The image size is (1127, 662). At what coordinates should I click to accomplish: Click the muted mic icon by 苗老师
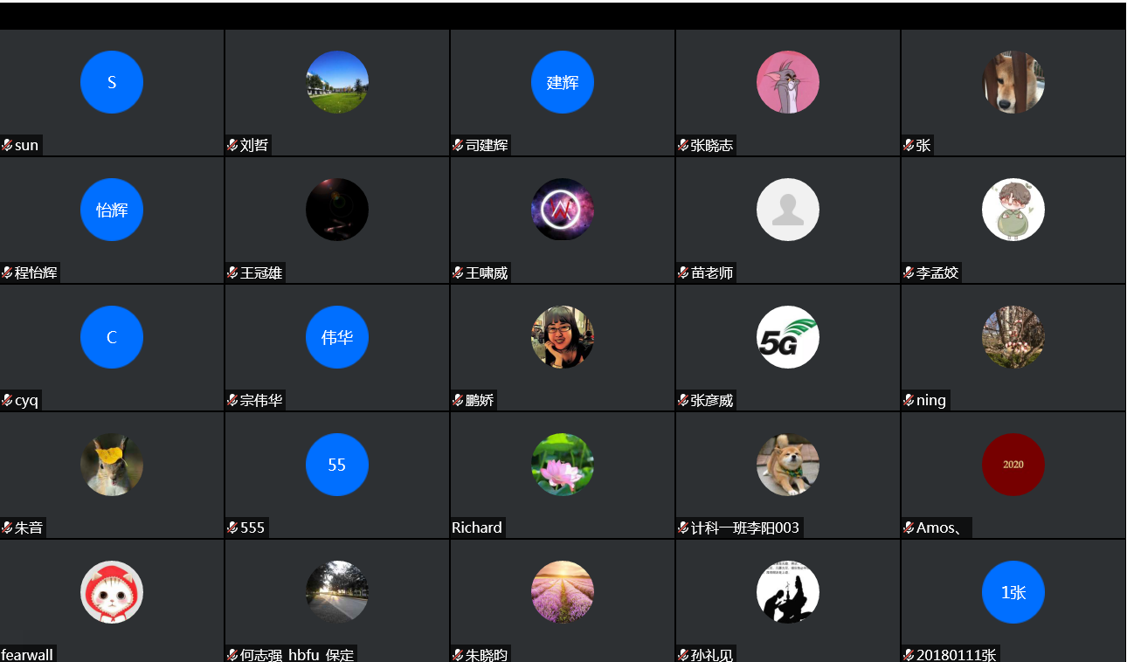683,272
